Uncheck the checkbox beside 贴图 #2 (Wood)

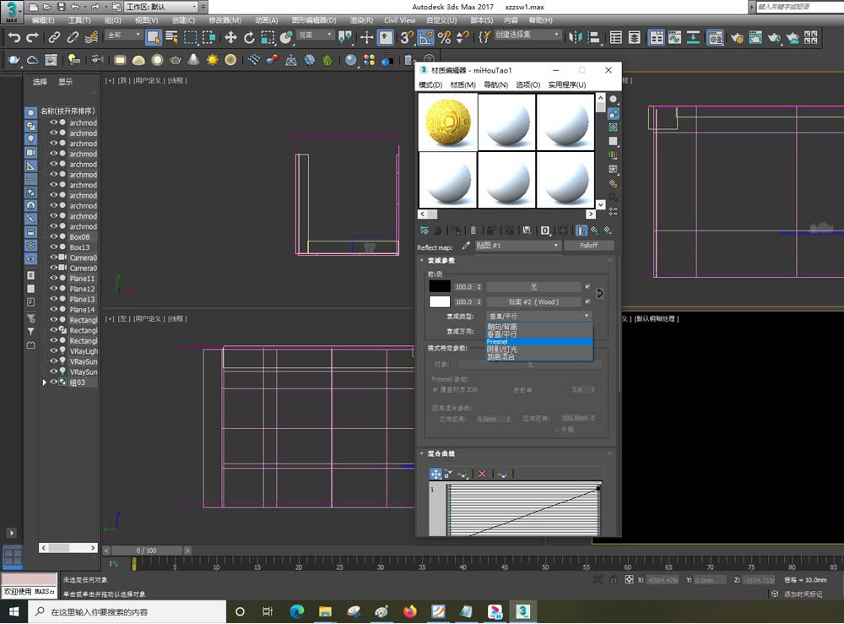click(587, 301)
